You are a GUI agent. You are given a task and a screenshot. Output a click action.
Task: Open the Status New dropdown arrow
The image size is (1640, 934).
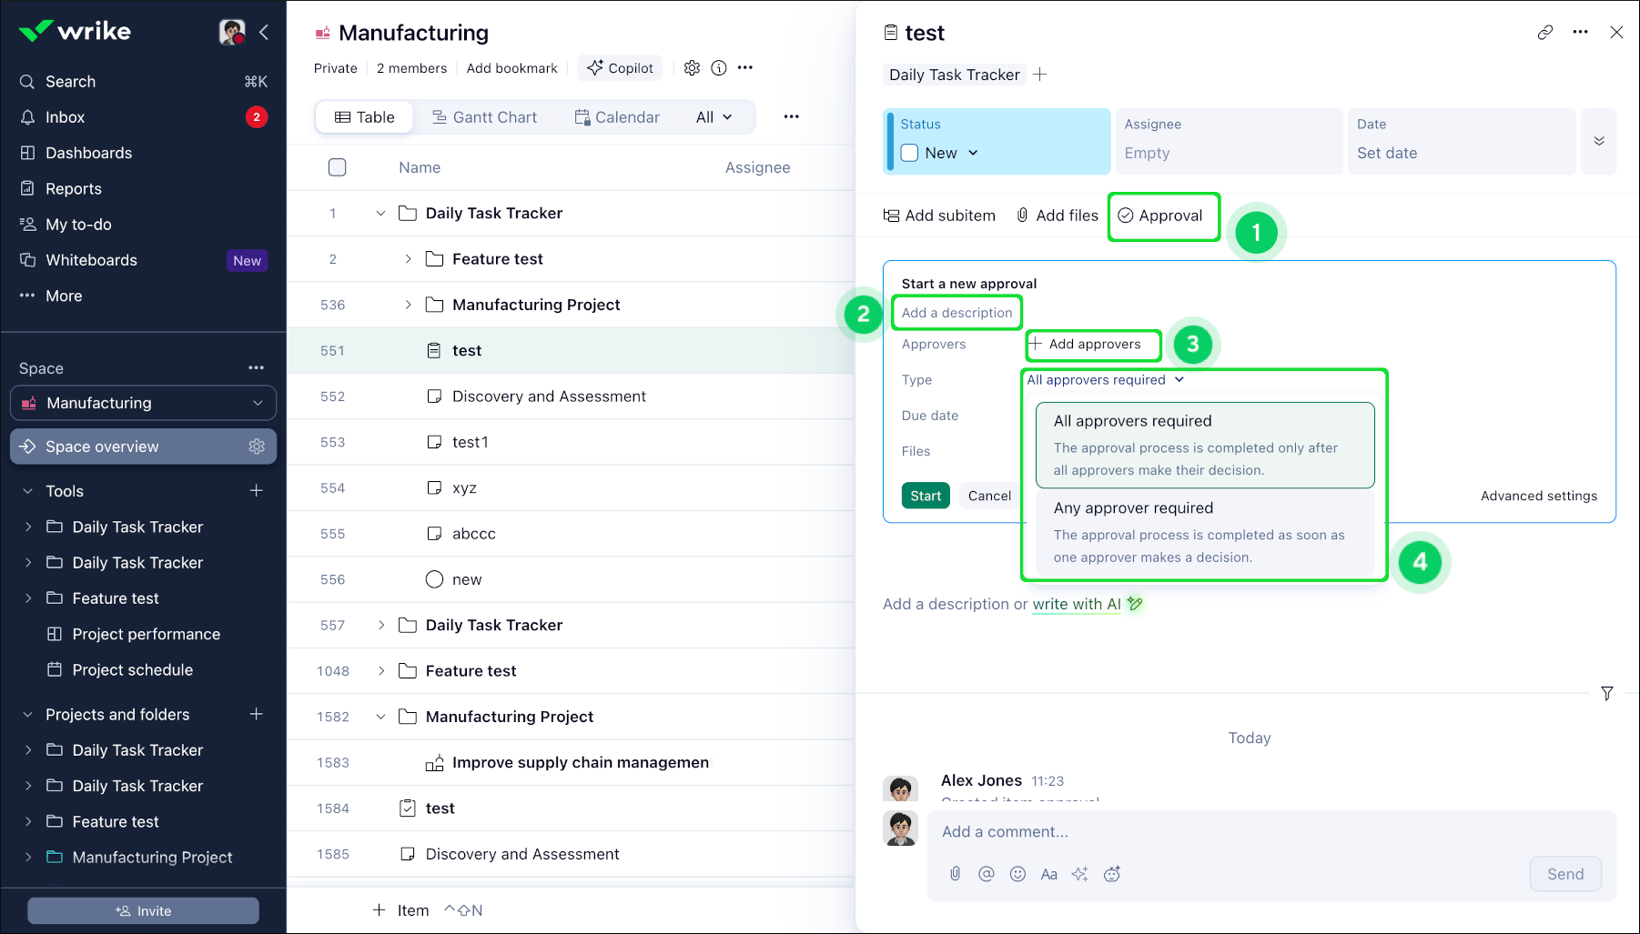point(973,153)
